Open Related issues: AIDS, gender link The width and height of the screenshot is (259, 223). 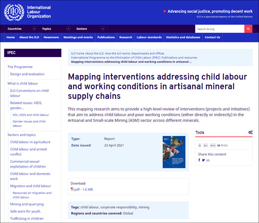(26, 105)
